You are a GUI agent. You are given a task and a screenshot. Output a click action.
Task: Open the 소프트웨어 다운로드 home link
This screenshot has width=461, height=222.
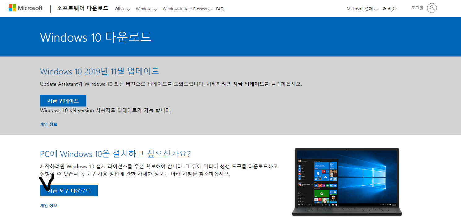coord(83,8)
